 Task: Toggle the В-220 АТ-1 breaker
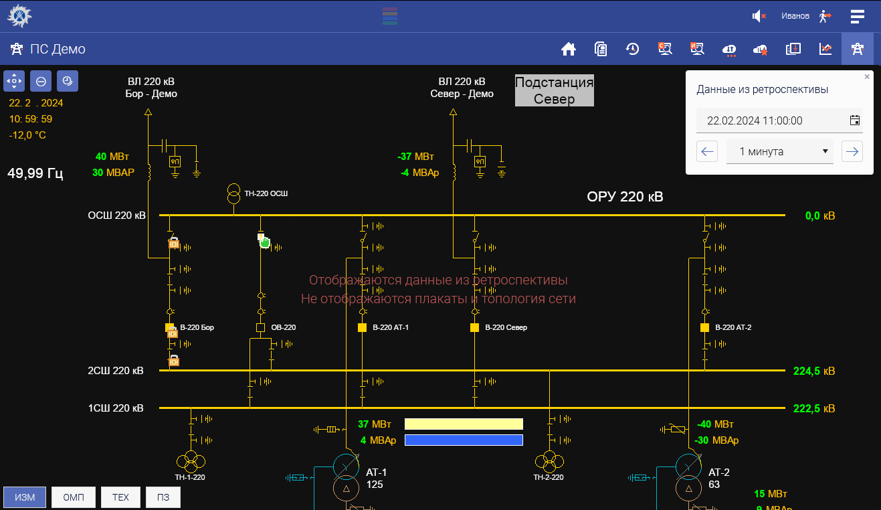[362, 328]
